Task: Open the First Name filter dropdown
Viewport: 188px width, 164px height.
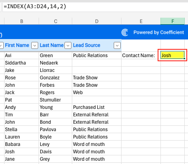Action: [x=34, y=45]
